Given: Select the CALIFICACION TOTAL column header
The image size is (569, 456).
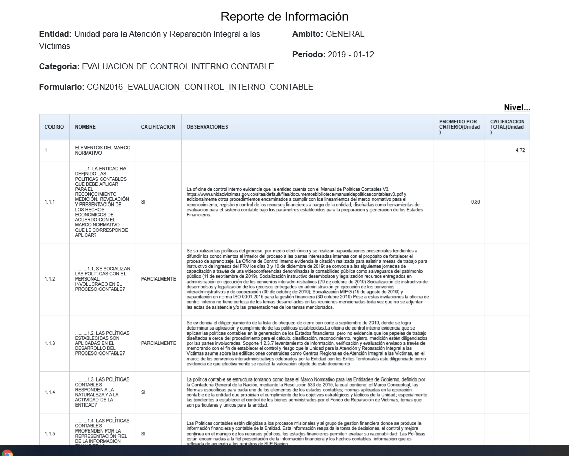Looking at the screenshot, I should point(507,127).
